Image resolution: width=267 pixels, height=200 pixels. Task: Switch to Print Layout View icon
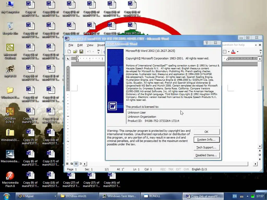pos(76,164)
